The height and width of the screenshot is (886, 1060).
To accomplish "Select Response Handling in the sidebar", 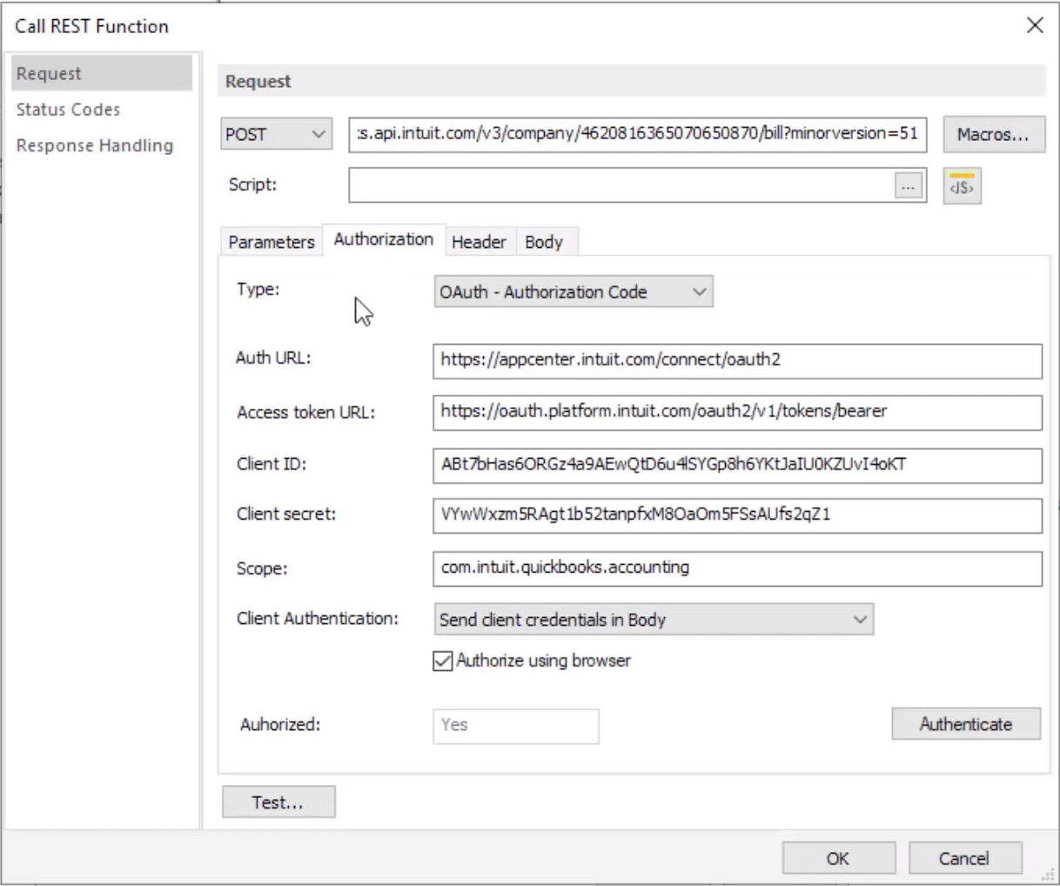I will (x=94, y=145).
